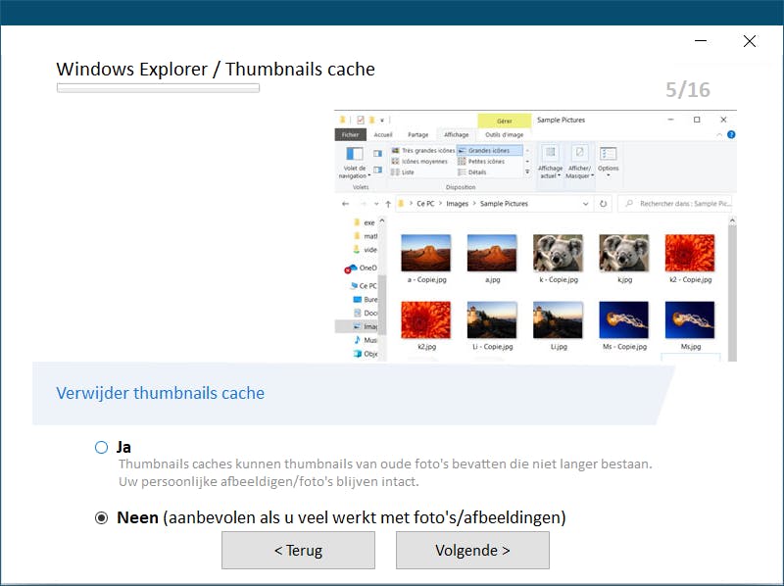The width and height of the screenshot is (784, 586).
Task: Choose Grandes icônes in preview ribbon
Action: click(x=489, y=151)
